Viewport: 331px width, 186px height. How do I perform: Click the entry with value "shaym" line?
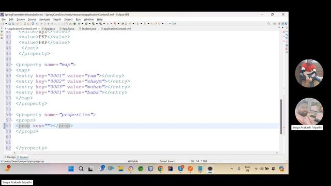[73, 82]
